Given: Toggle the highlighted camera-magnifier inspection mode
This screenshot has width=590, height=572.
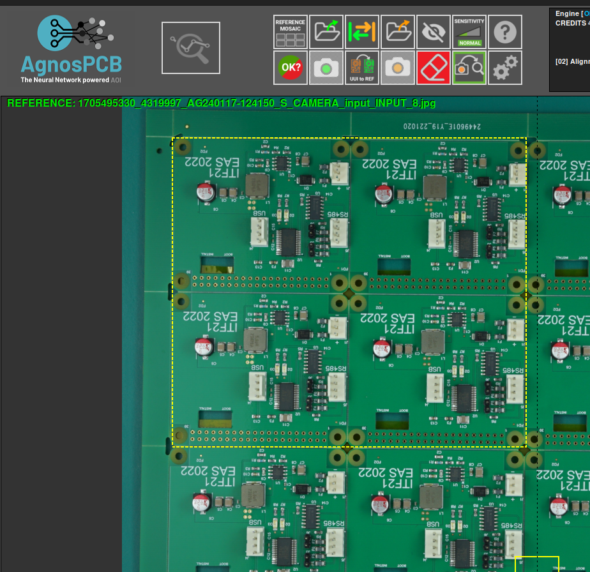Looking at the screenshot, I should pyautogui.click(x=469, y=67).
